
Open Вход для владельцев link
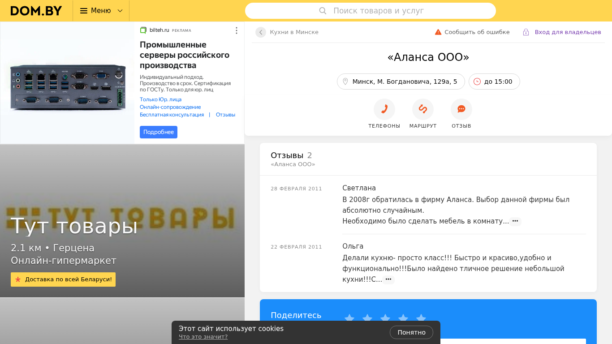(x=568, y=32)
